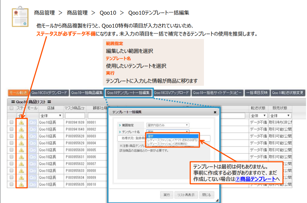This screenshot has width=307, height=203.
Task: Toggle the select-all checkbox in the list header
Action: click(x=12, y=108)
